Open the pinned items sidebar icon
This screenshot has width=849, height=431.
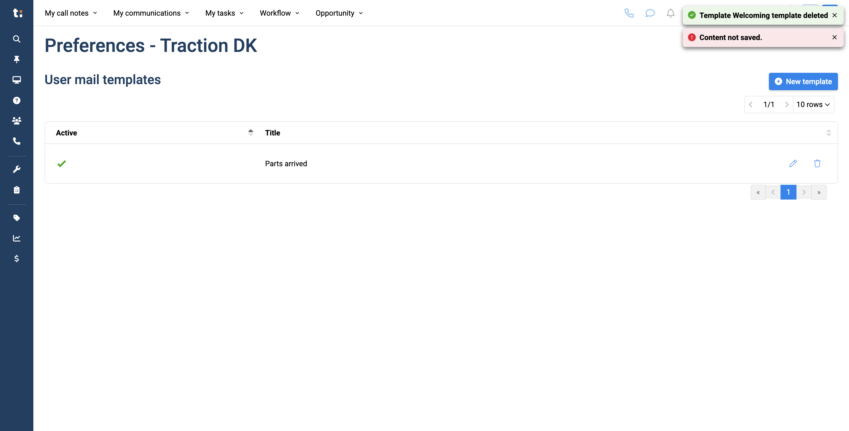click(17, 59)
